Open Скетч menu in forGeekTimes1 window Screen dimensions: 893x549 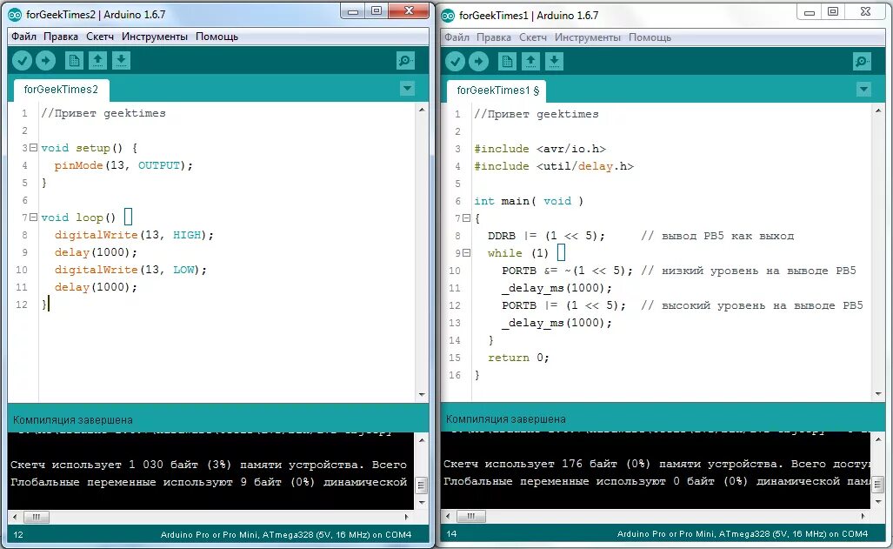(532, 37)
